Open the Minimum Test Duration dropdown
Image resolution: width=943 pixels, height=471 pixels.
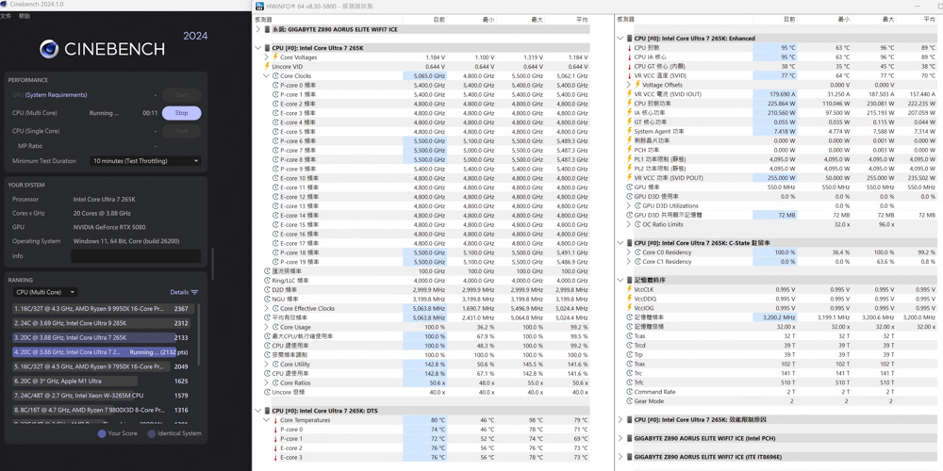146,161
